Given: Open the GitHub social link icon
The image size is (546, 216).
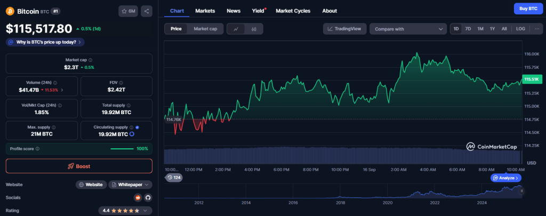Looking at the screenshot, I should point(148,197).
